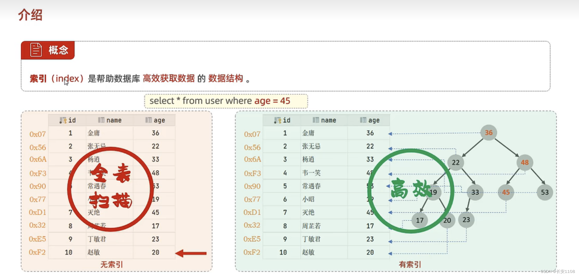Click address 0x07 in the 有索引 table
The image size is (579, 276).
pos(252,134)
